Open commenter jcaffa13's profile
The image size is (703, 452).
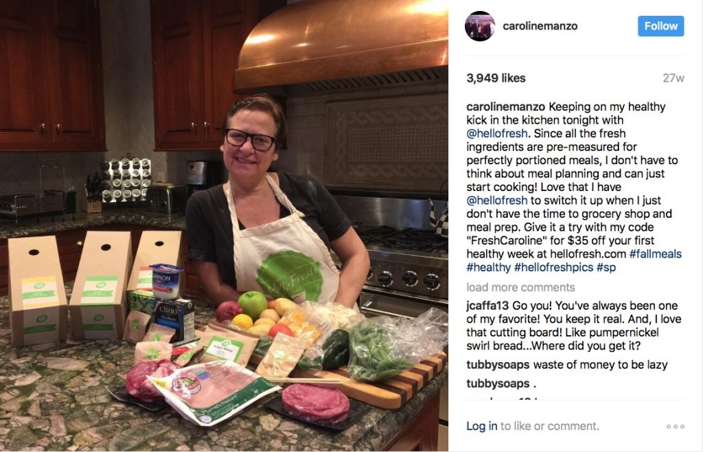[487, 306]
